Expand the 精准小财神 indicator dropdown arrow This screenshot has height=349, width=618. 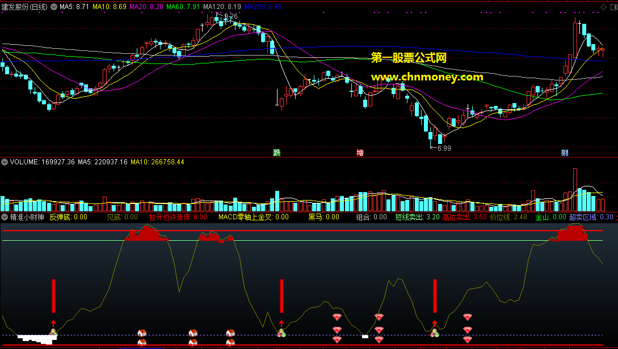5,217
